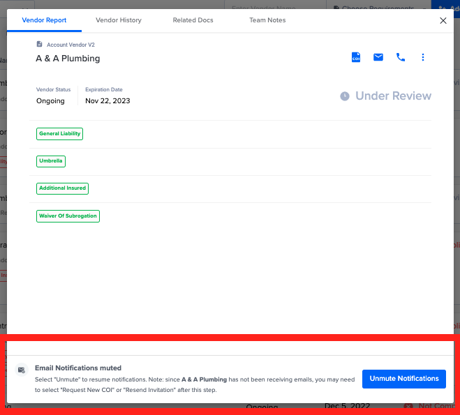This screenshot has width=460, height=415.
Task: Click the phone call icon
Action: point(401,57)
